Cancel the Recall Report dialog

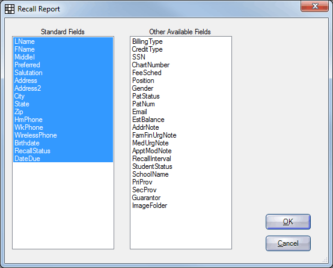(x=288, y=243)
